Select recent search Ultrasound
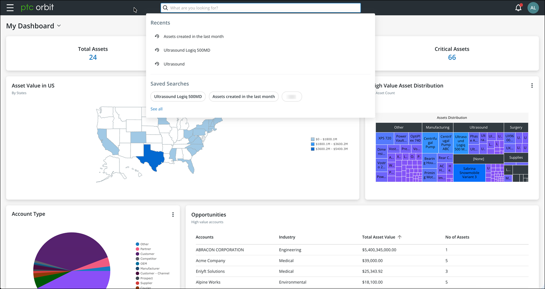Viewport: 545px width, 289px height. pyautogui.click(x=174, y=64)
